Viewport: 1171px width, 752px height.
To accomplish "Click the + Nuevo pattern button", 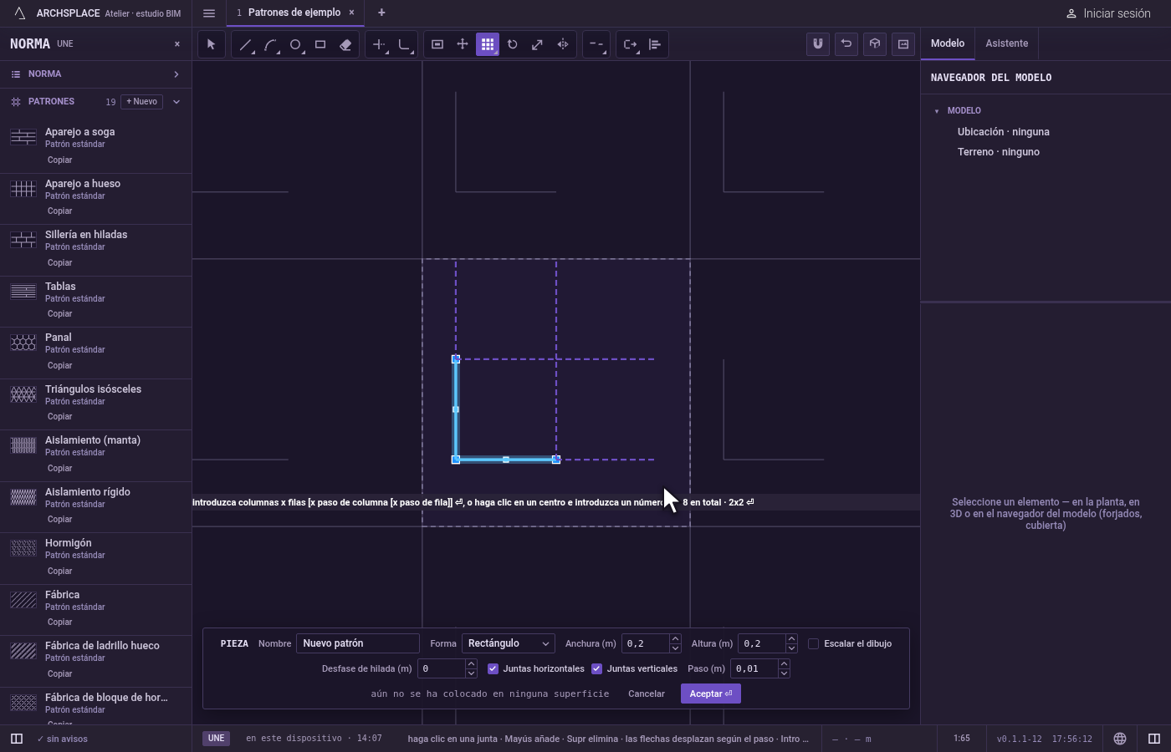I will pos(142,102).
